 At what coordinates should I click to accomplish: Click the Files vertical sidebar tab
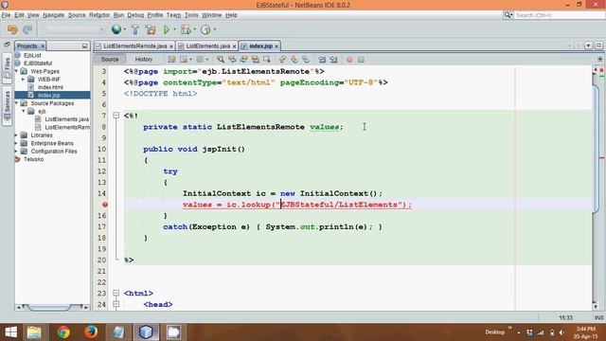[x=7, y=68]
